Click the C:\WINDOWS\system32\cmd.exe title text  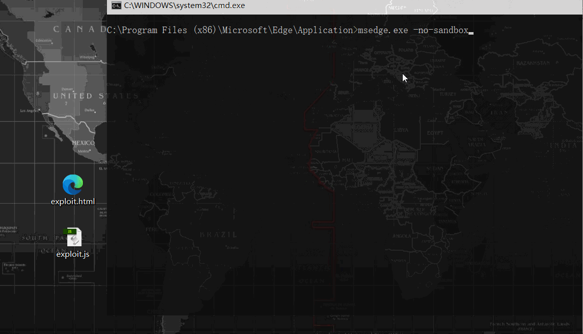pyautogui.click(x=184, y=6)
